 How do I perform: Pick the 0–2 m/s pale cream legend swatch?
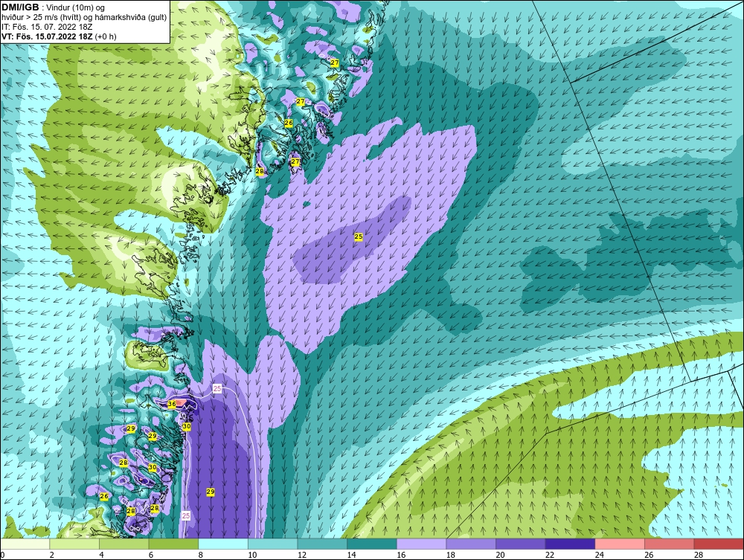(x=25, y=544)
